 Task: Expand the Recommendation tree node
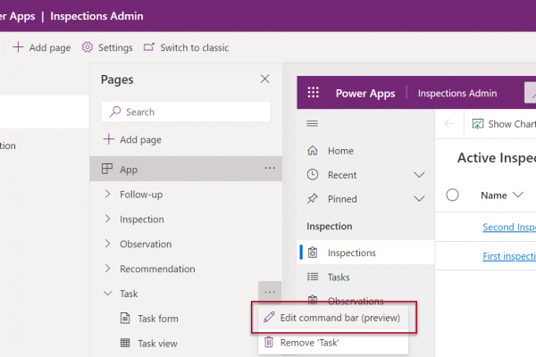[x=108, y=269]
